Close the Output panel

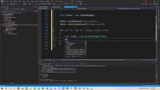(x=156, y=62)
